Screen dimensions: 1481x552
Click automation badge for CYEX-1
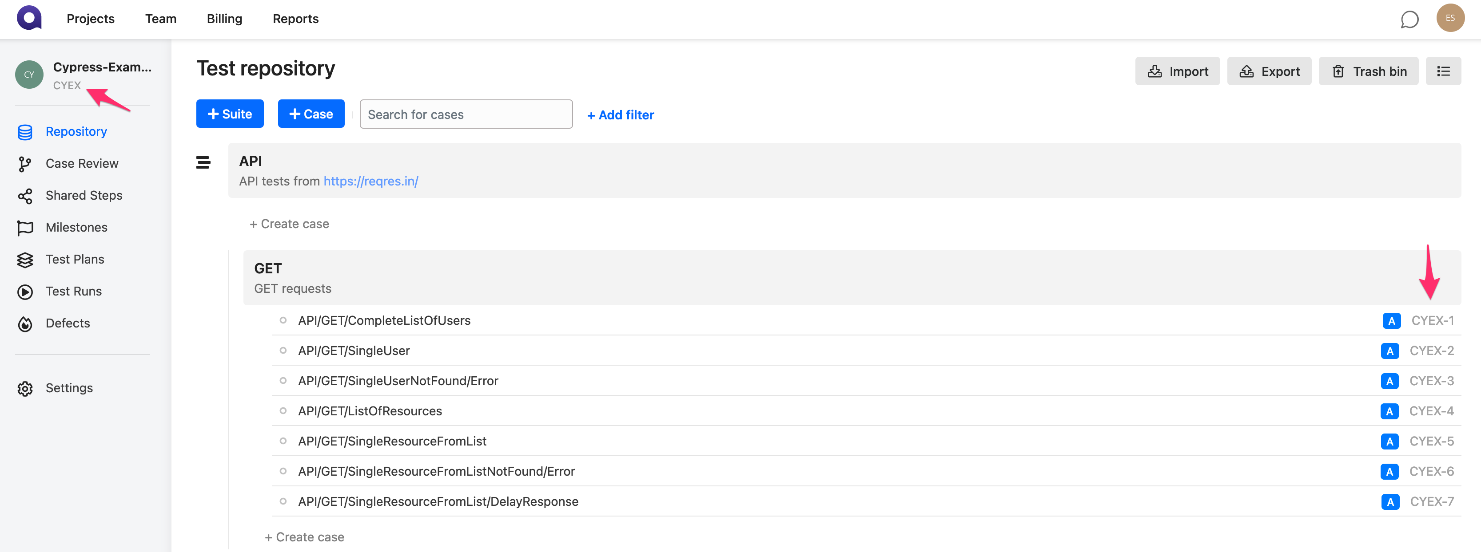point(1391,320)
